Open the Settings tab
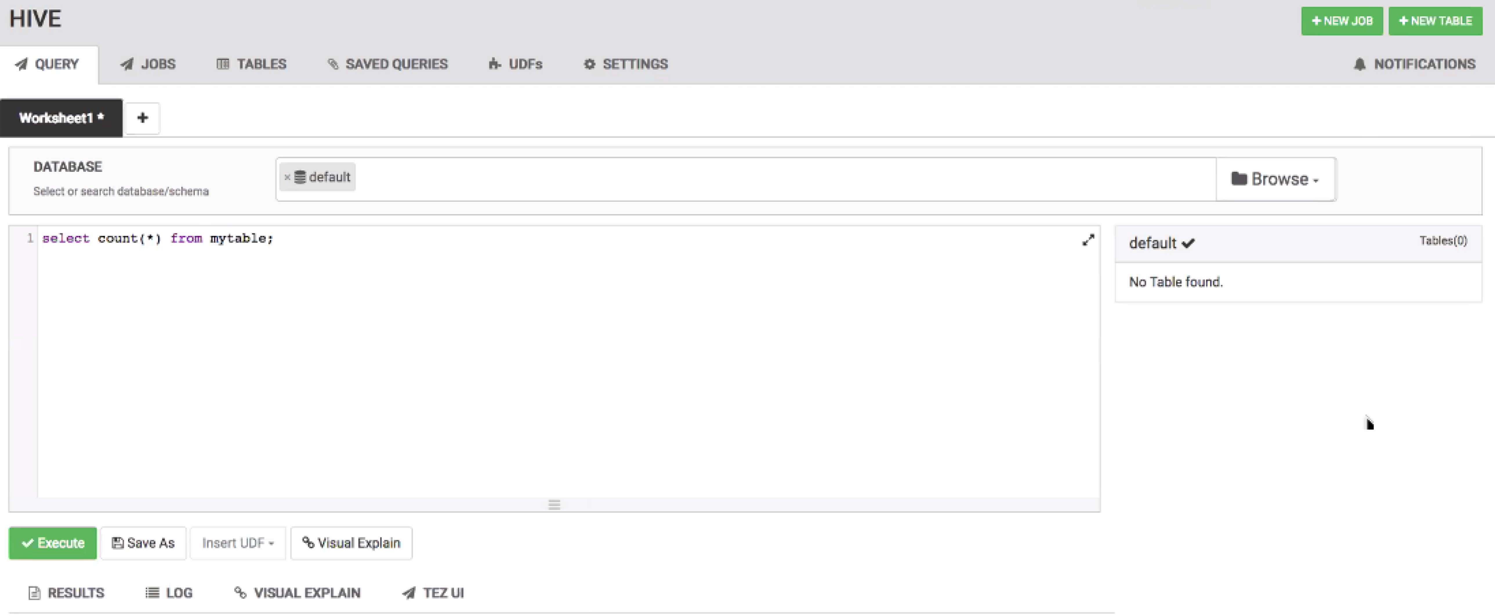 [x=625, y=64]
